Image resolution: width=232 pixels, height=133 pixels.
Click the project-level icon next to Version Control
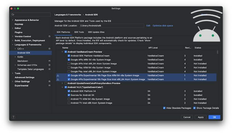[x=49, y=36]
